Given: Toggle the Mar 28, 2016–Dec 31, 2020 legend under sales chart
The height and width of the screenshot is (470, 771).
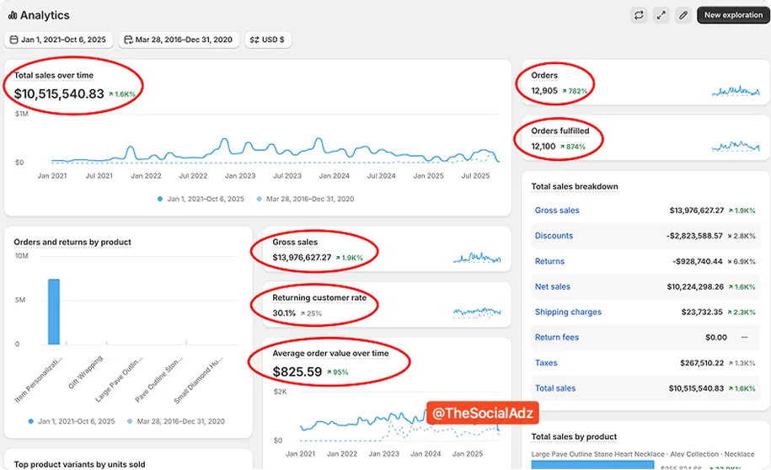Looking at the screenshot, I should tap(305, 199).
